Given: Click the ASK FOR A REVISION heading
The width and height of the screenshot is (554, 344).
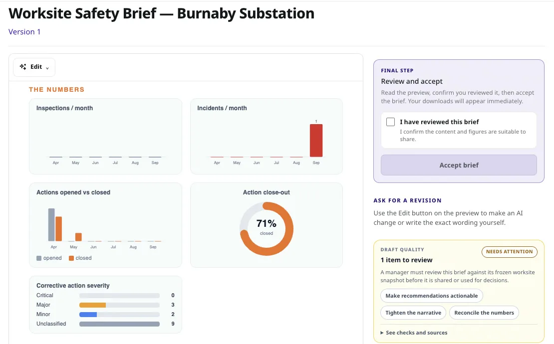Looking at the screenshot, I should [407, 200].
